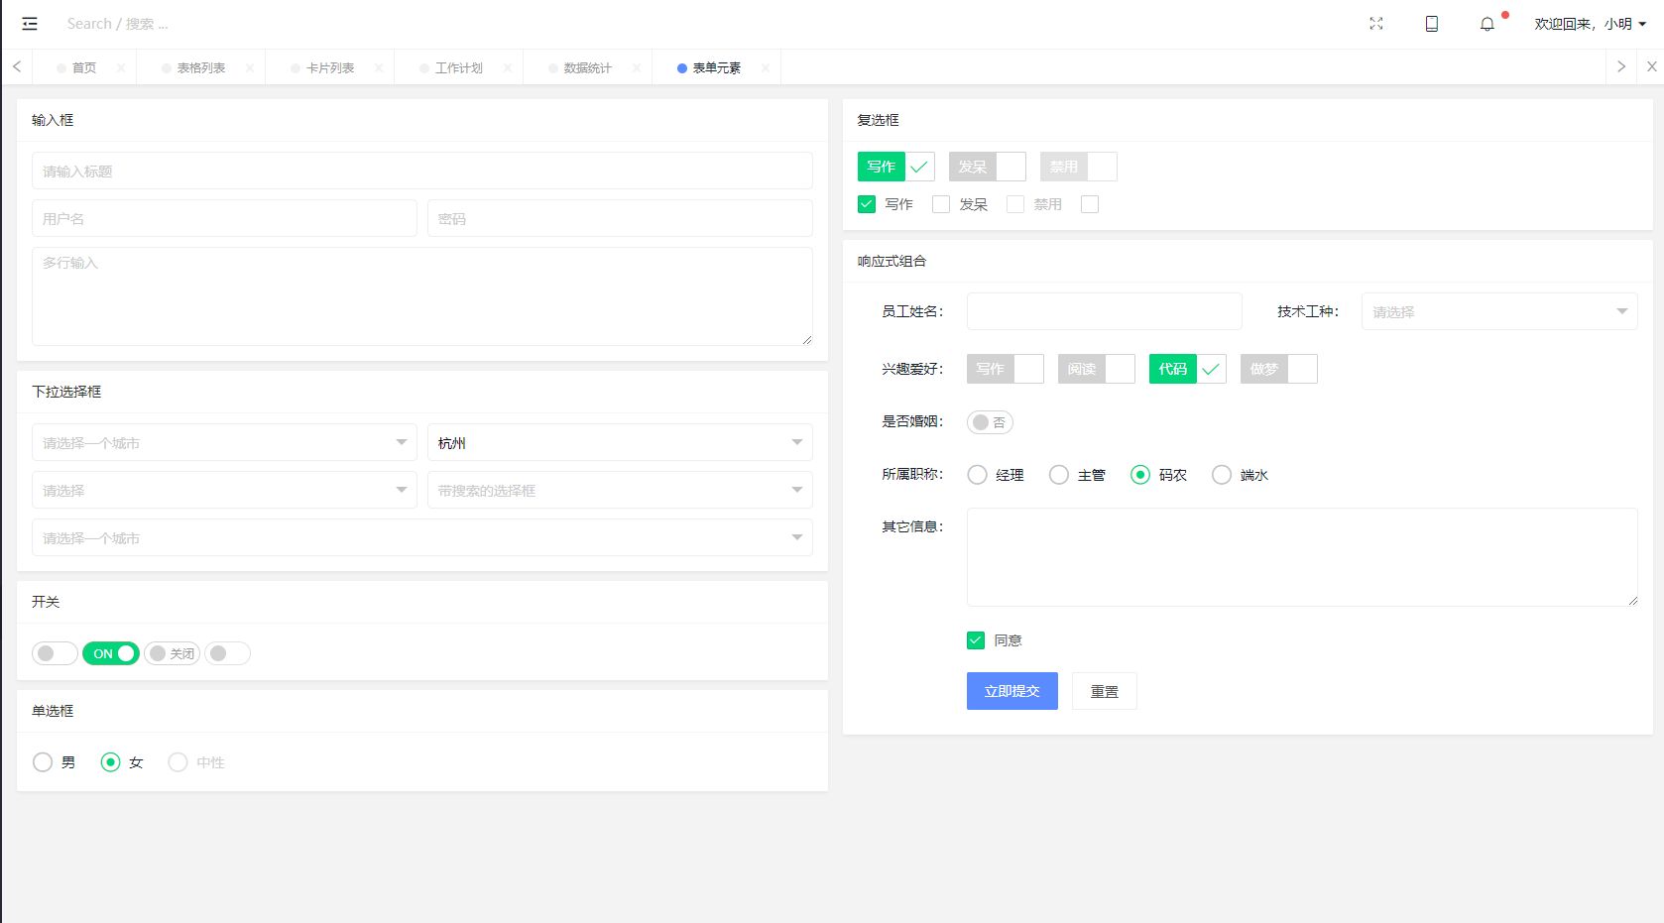Image resolution: width=1664 pixels, height=923 pixels.
Task: Focus the Search / 搜索 field
Action: [117, 24]
